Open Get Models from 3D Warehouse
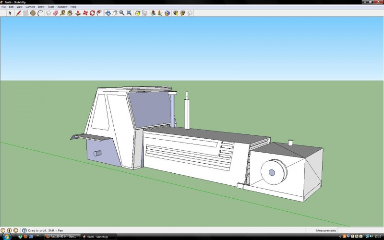 (176, 13)
